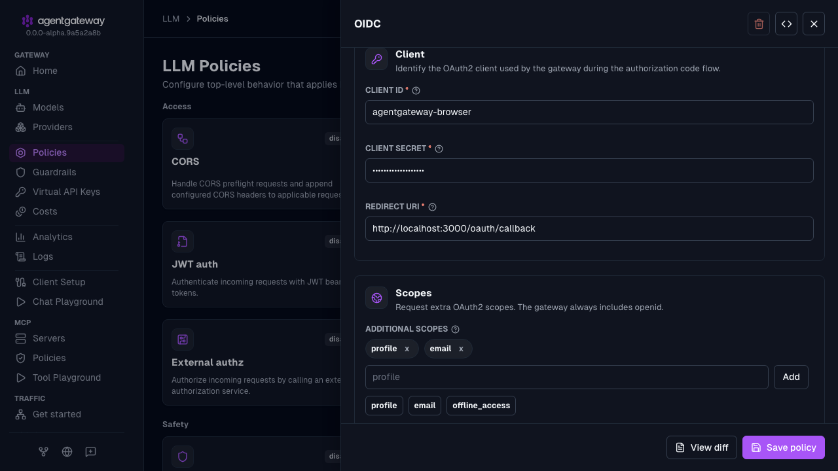Click the Policies breadcrumb text
Image resolution: width=838 pixels, height=471 pixels.
click(x=213, y=19)
